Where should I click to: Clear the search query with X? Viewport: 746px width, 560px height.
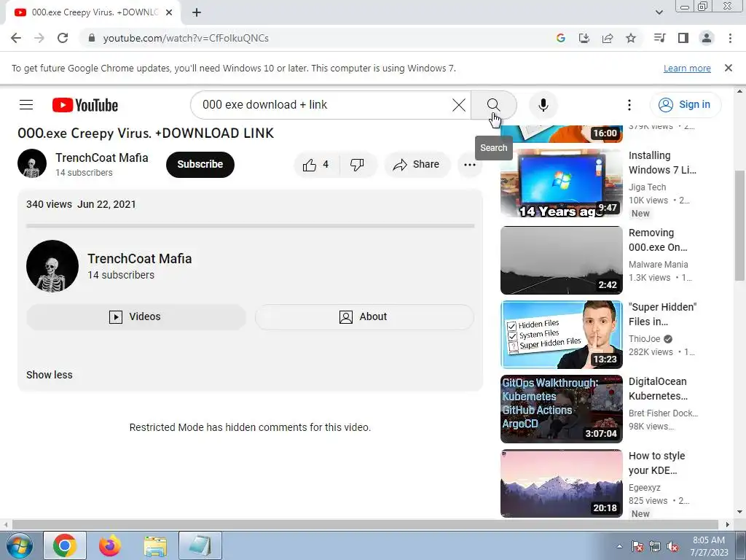(459, 105)
